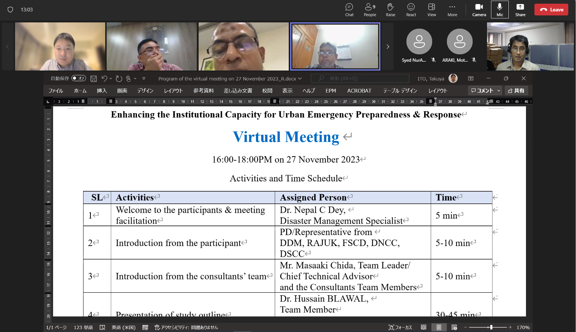Show the People participants list

point(370,10)
